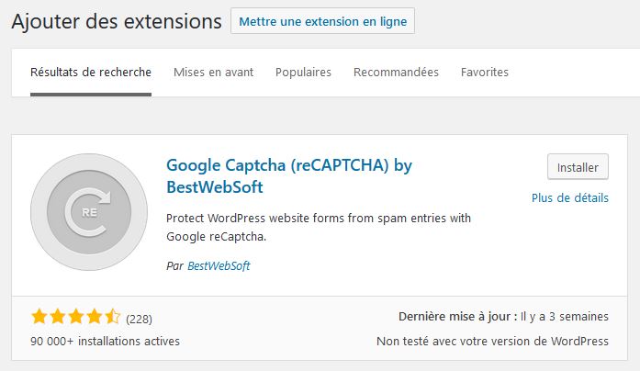Open Plus de détails link
This screenshot has height=371, width=640.
[x=570, y=198]
